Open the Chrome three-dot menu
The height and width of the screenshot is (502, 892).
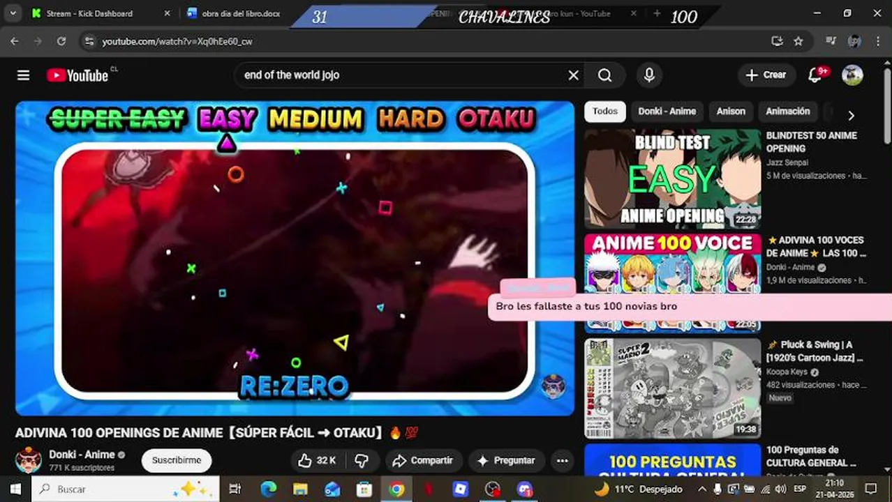click(x=878, y=41)
